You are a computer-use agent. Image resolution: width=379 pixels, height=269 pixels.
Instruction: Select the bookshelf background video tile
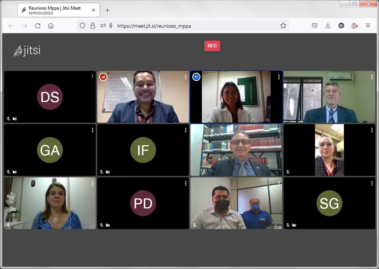236,150
